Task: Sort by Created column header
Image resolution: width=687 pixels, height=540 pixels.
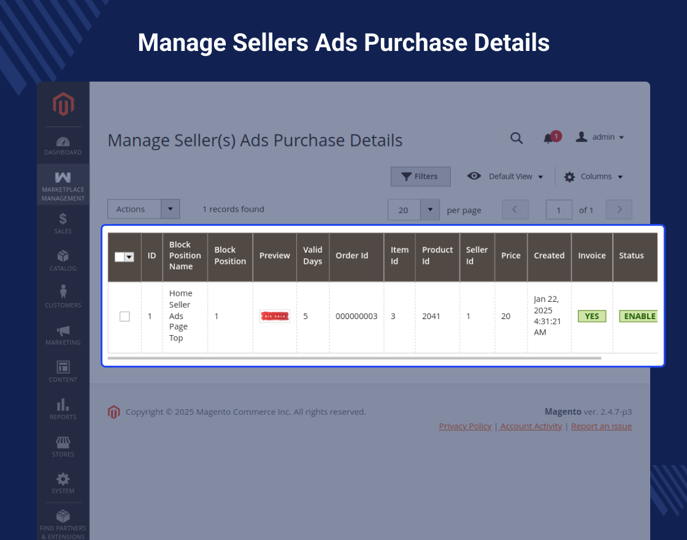Action: click(x=550, y=257)
